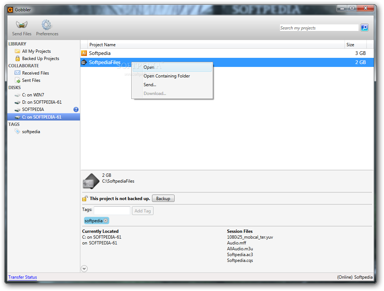Image resolution: width=384 pixels, height=291 pixels.
Task: Click the C: on WIN7 drive icon
Action: 17,95
